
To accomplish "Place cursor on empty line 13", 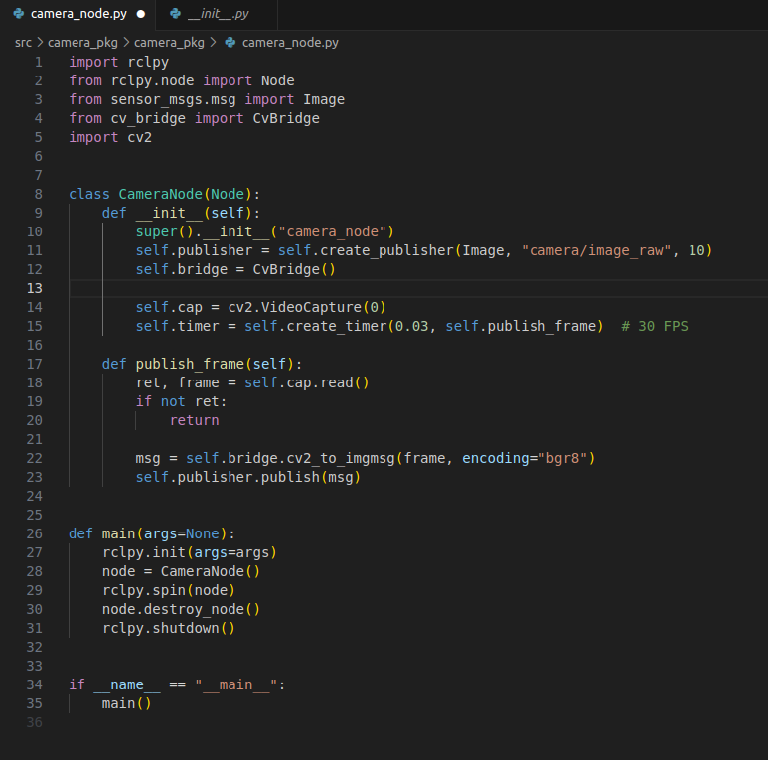I will (x=397, y=288).
